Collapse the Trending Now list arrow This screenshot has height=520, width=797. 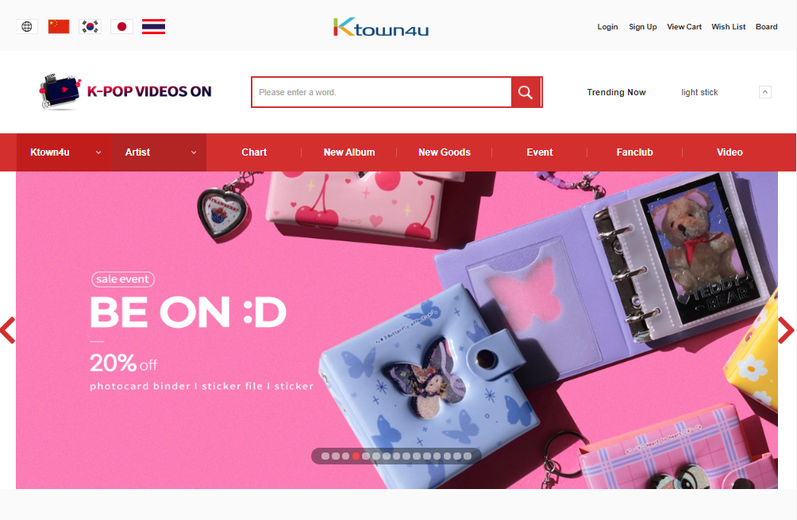coord(765,92)
